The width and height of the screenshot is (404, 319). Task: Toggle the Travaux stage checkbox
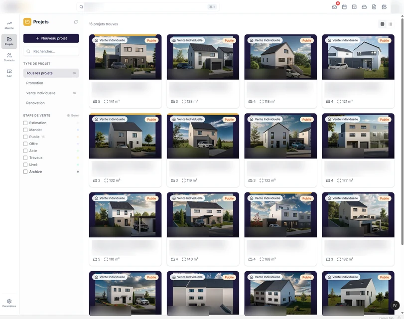pyautogui.click(x=25, y=158)
